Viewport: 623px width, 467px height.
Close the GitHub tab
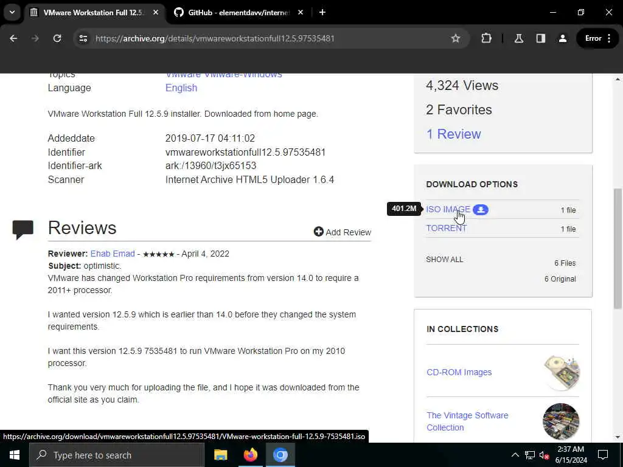point(301,13)
